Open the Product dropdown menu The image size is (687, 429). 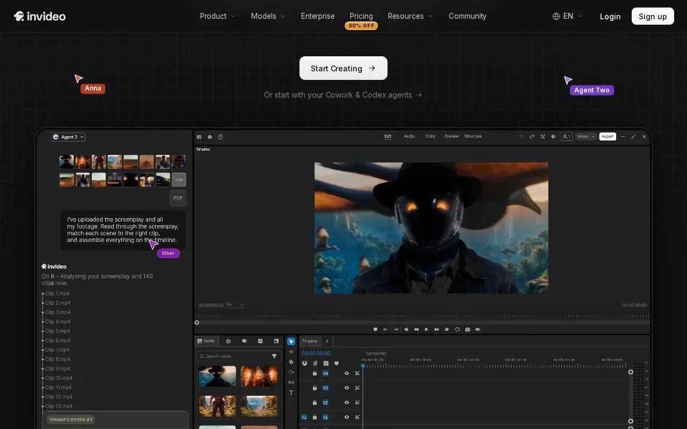tap(218, 16)
